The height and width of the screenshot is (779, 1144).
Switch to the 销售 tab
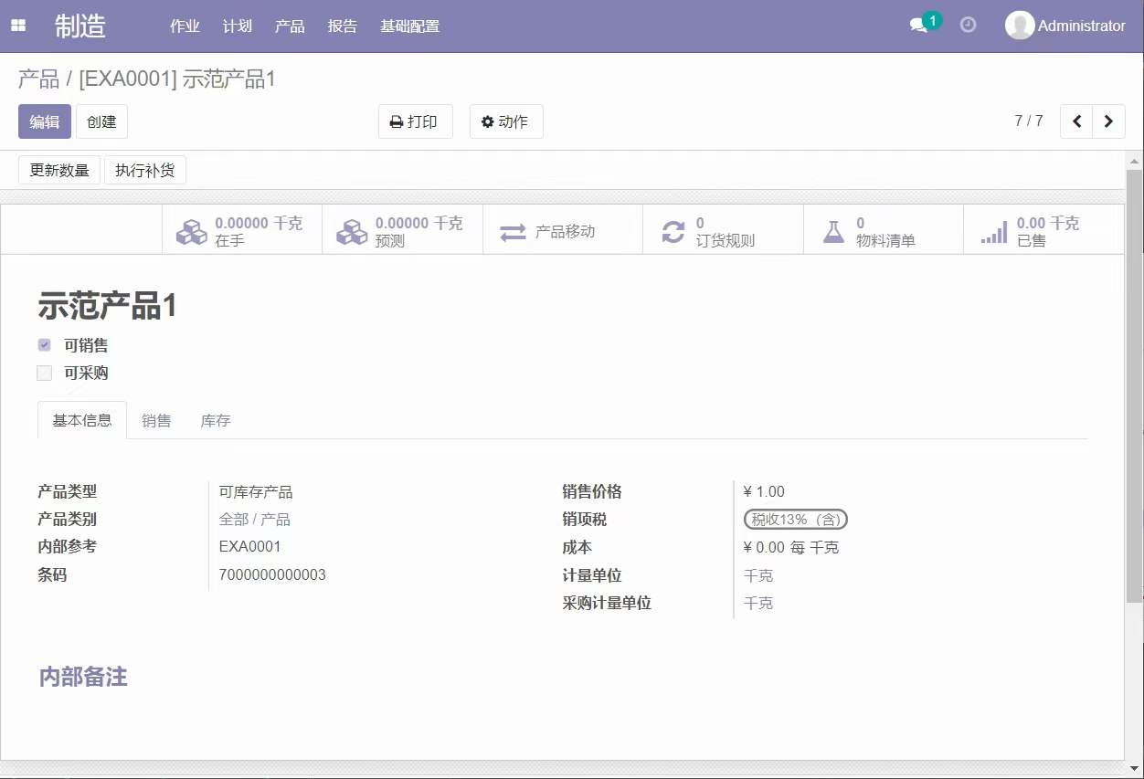click(x=156, y=421)
